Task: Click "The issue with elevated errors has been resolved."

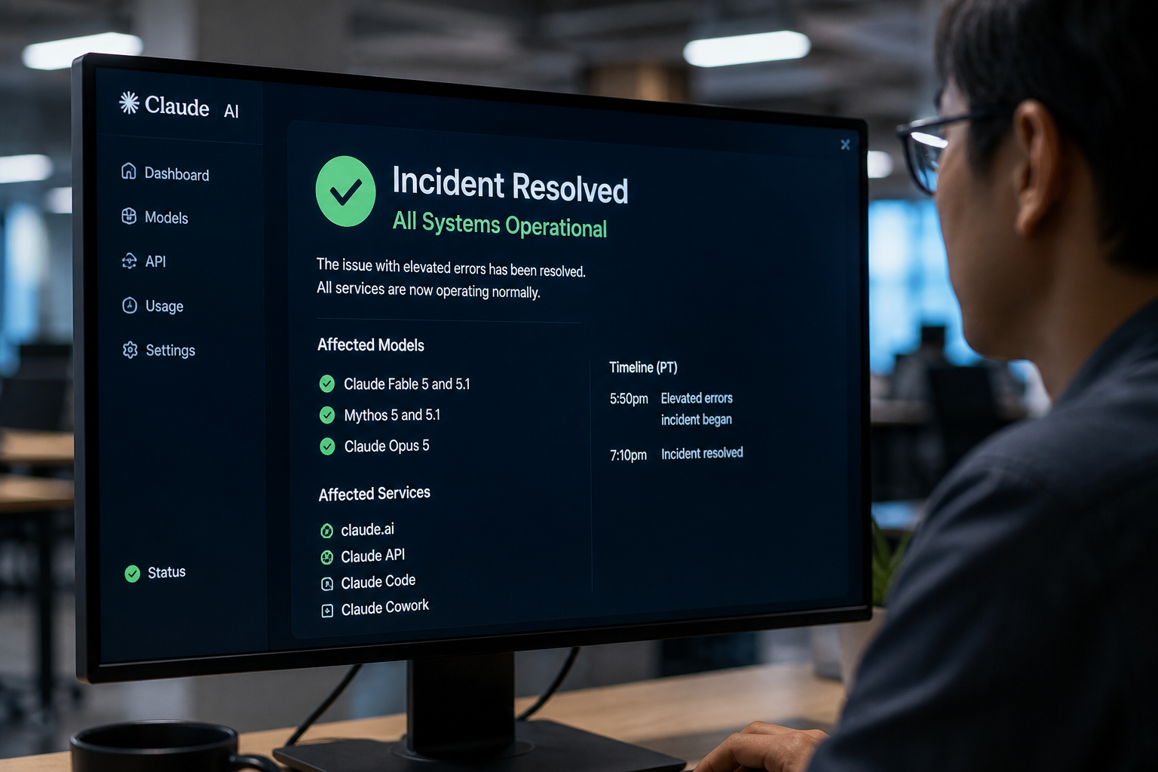Action: coord(451,268)
